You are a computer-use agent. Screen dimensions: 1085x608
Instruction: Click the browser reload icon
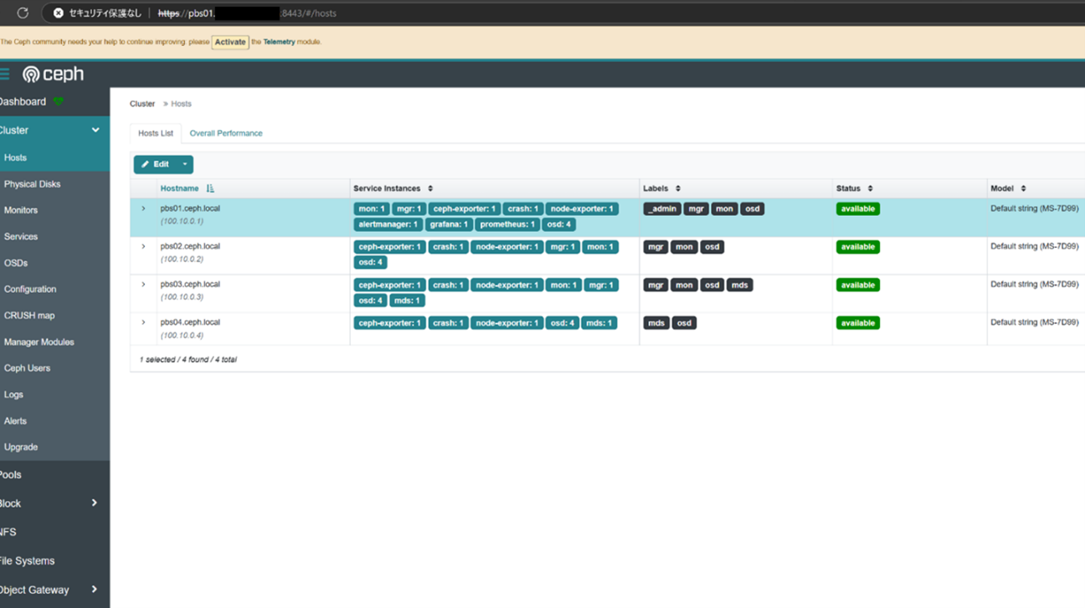pos(23,13)
